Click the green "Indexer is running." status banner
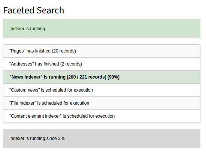Image resolution: width=206 pixels, height=156 pixels. pos(102,29)
